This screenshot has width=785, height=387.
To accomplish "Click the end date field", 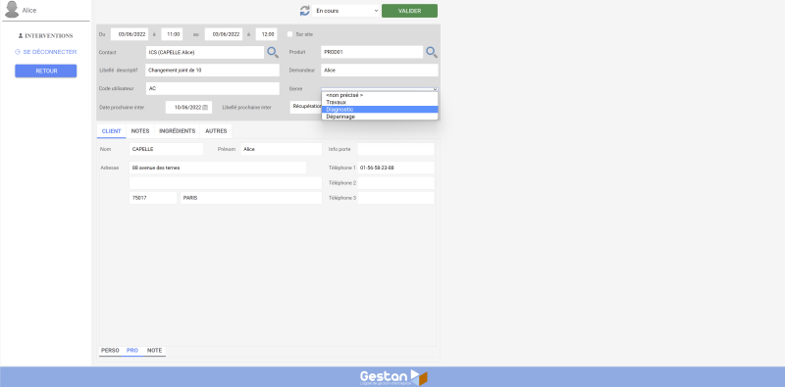I will pos(224,34).
